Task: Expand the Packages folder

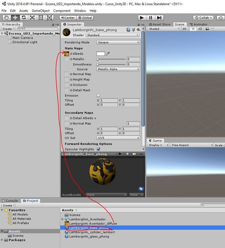Action: pyautogui.click(x=2, y=240)
